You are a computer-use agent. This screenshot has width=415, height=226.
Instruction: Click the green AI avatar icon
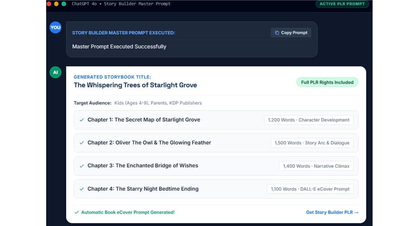(55, 72)
